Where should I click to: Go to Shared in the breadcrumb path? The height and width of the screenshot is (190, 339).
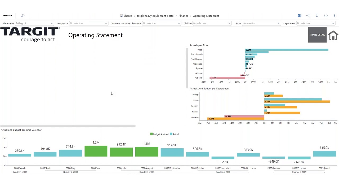point(128,16)
